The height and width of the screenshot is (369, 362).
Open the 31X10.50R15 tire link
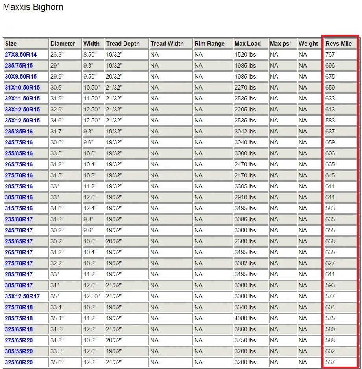coord(22,88)
